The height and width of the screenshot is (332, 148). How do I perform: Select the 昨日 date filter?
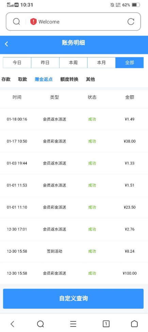pos(45,63)
